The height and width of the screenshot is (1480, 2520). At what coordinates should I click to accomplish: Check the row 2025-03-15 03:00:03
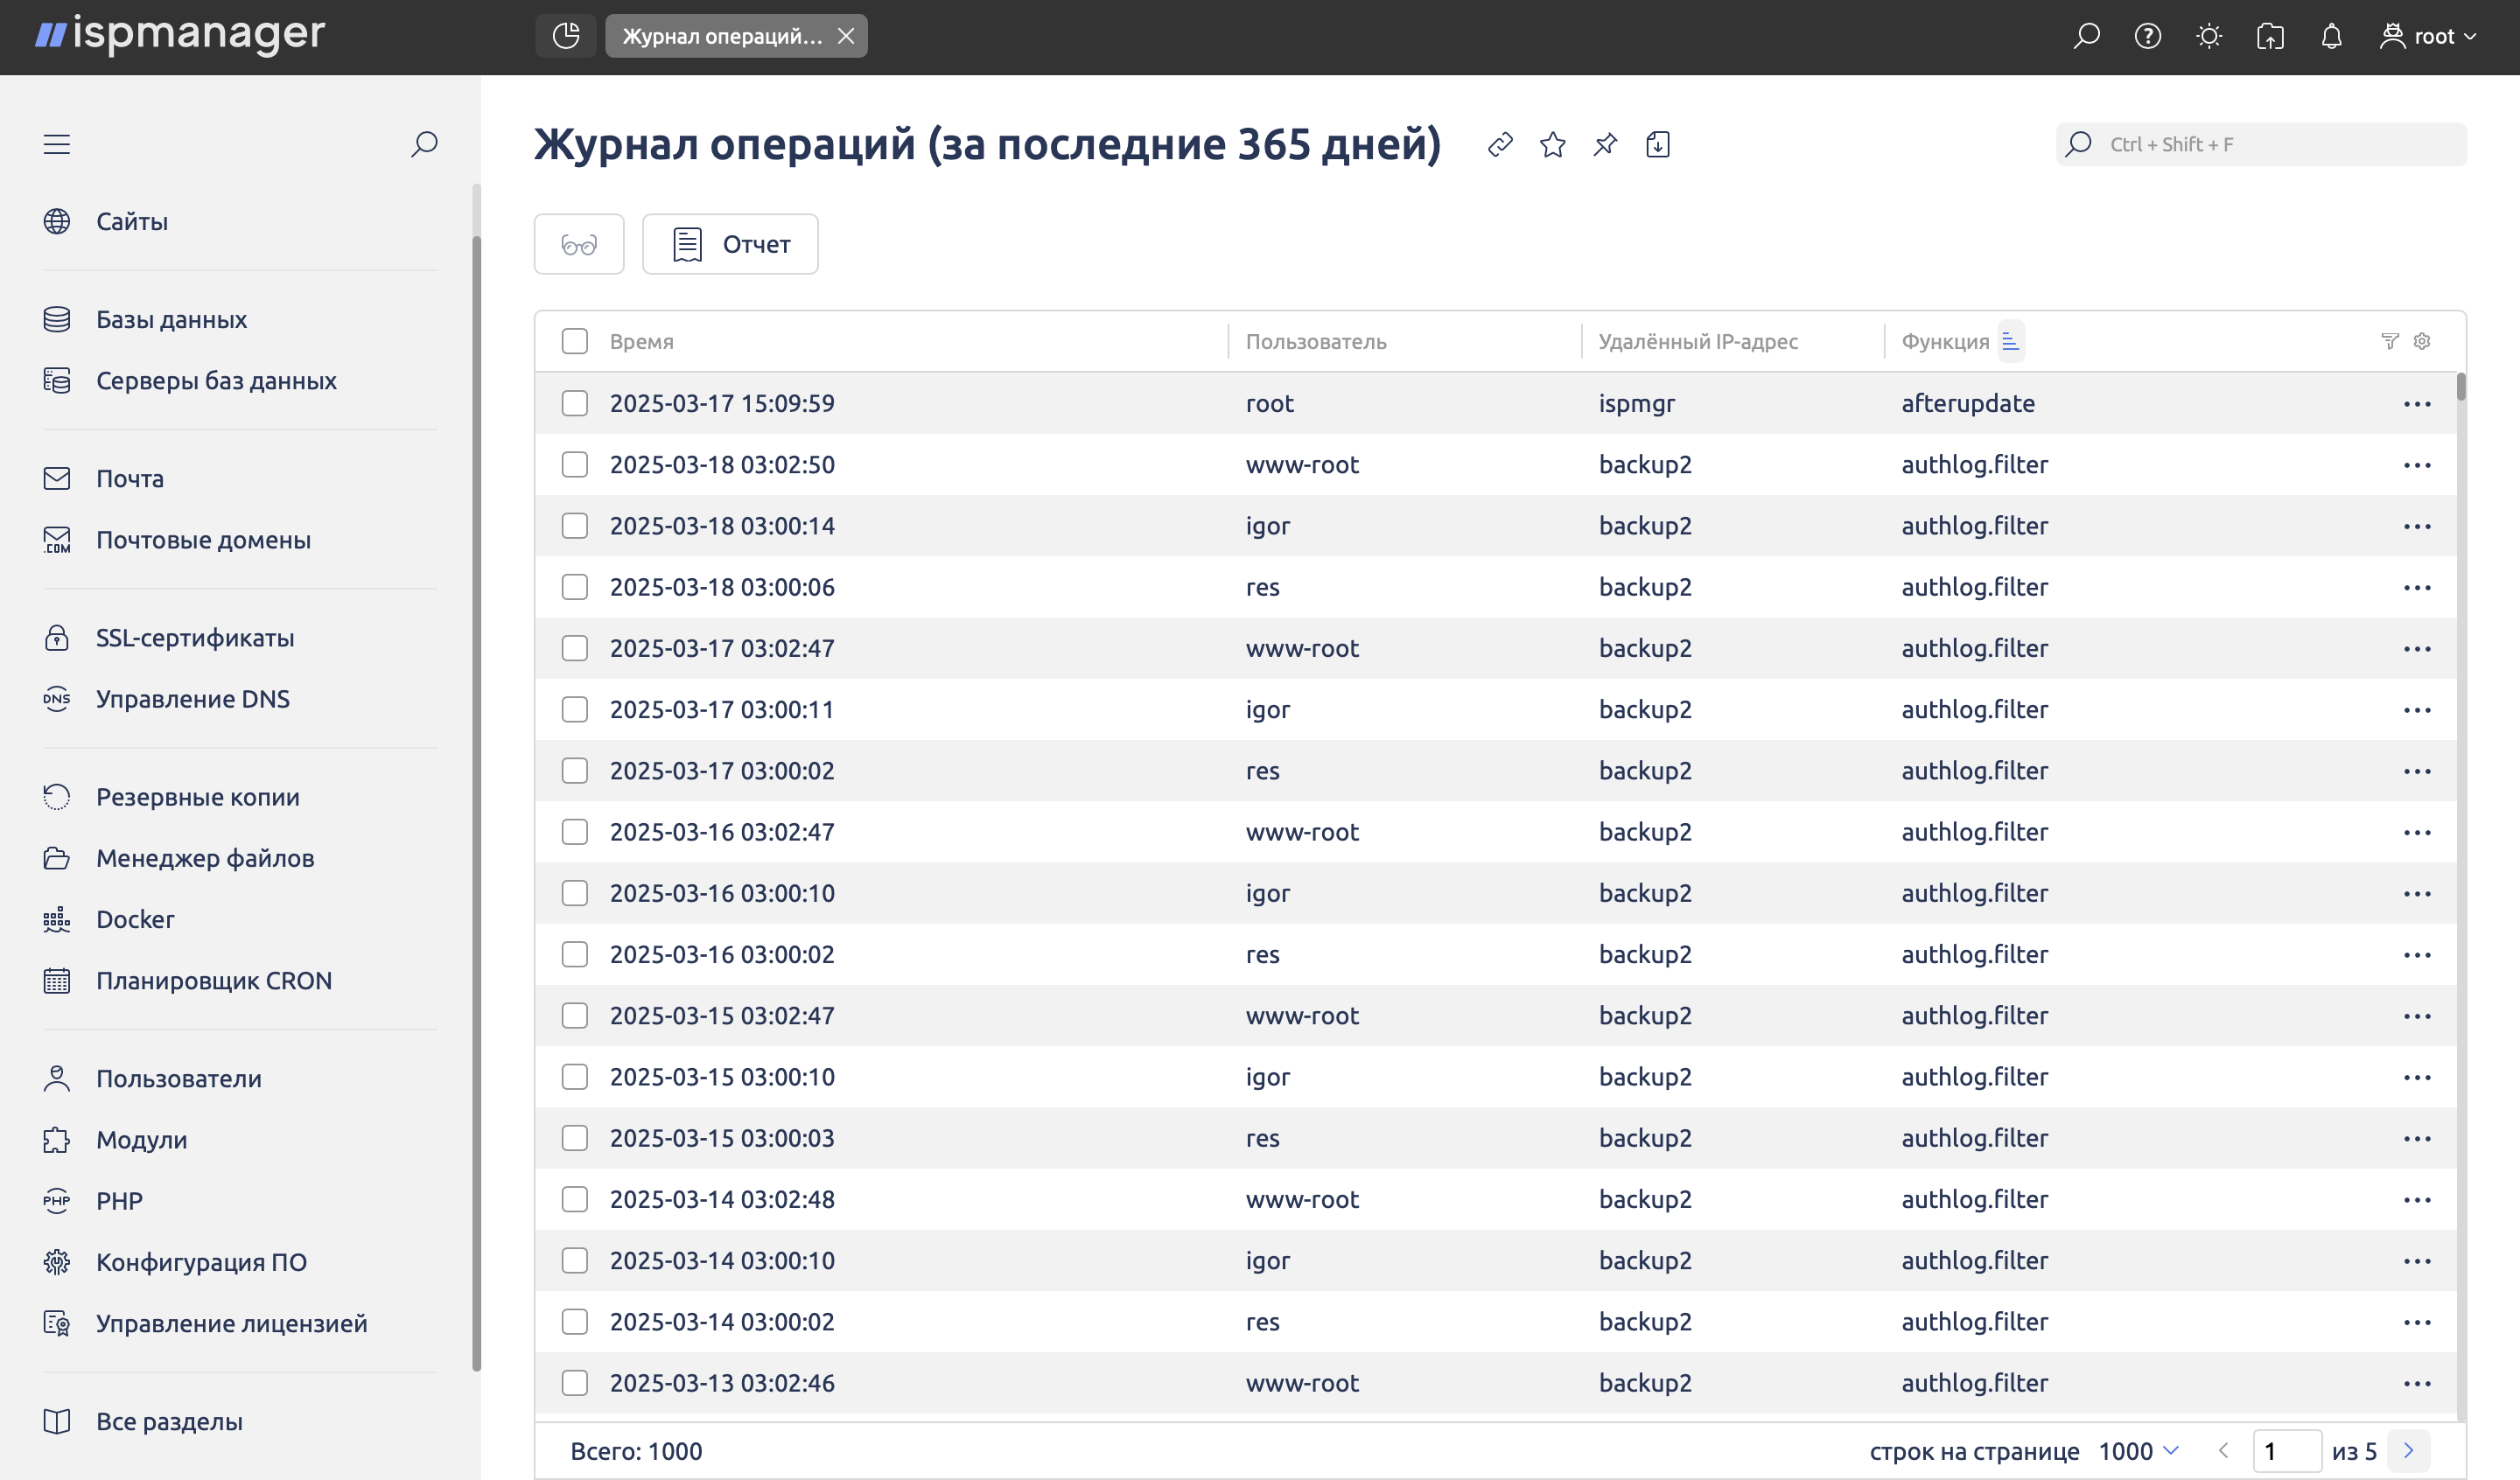click(x=575, y=1137)
